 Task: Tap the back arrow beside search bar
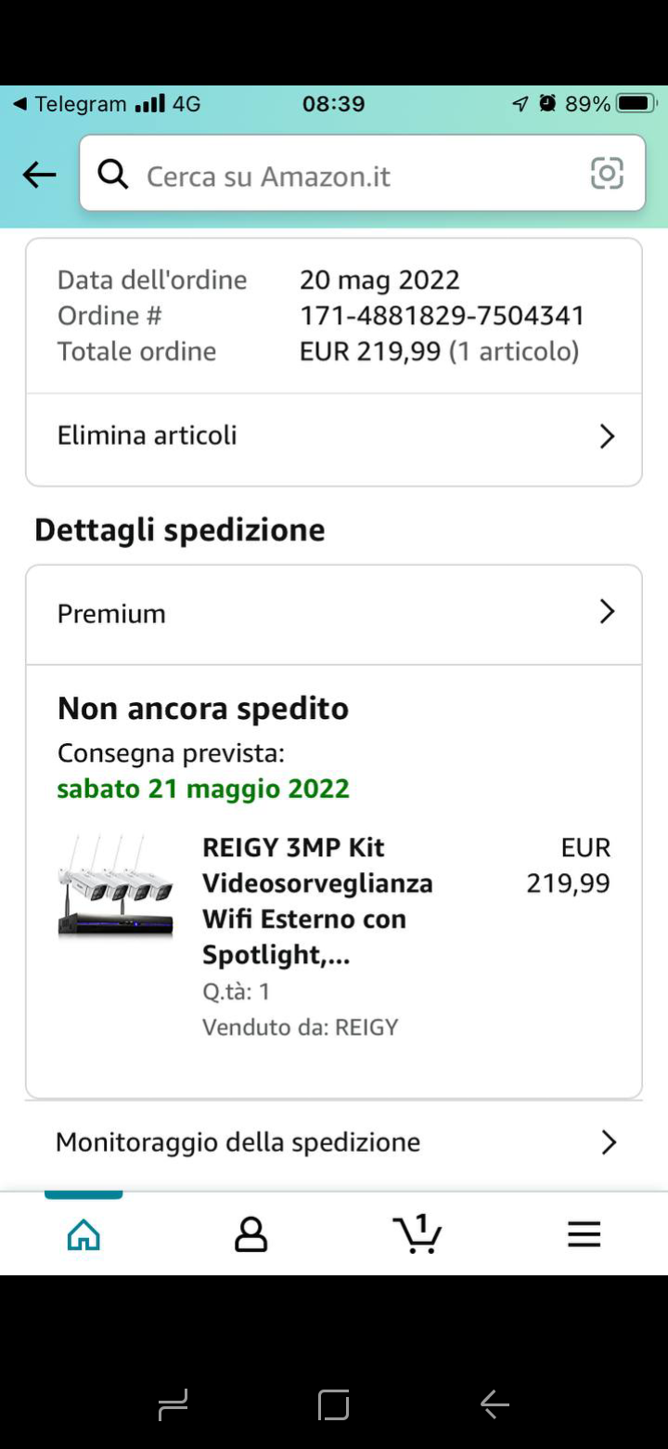point(39,175)
